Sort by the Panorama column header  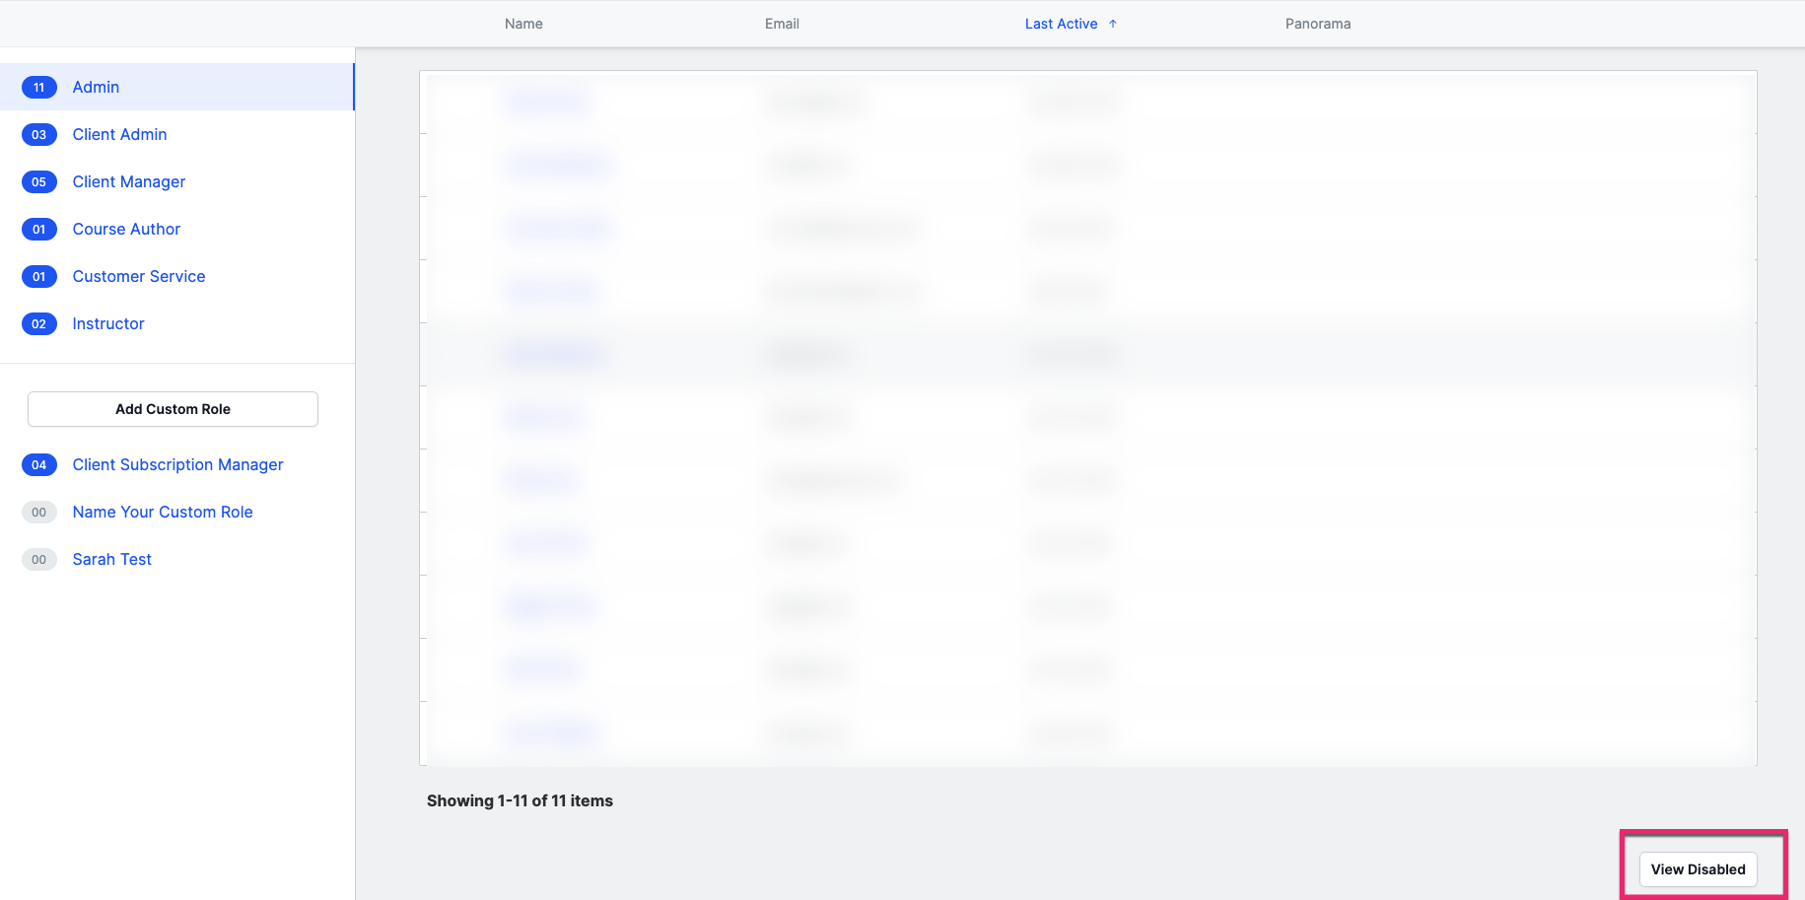coord(1318,24)
